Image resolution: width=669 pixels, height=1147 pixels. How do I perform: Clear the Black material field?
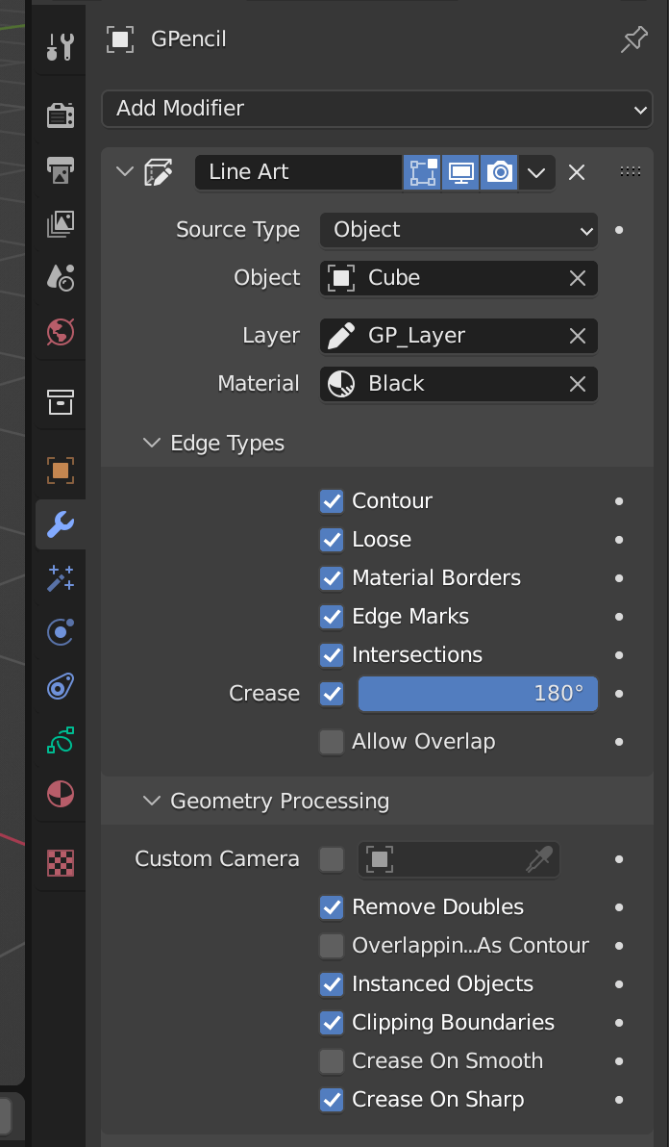pyautogui.click(x=578, y=384)
